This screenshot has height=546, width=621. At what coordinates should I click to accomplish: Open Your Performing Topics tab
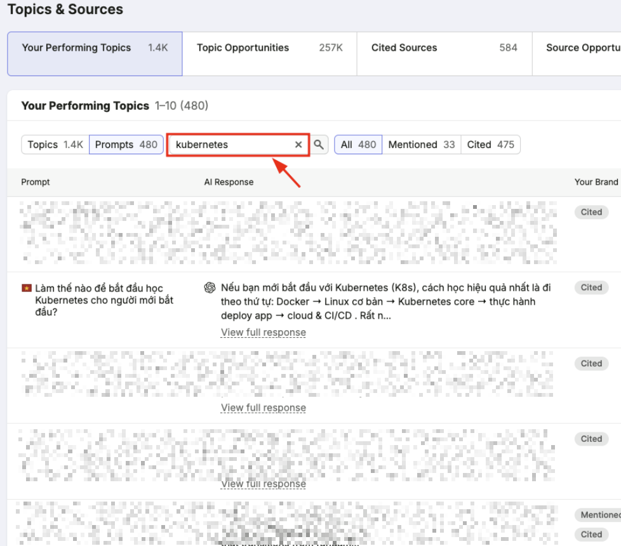coord(95,54)
